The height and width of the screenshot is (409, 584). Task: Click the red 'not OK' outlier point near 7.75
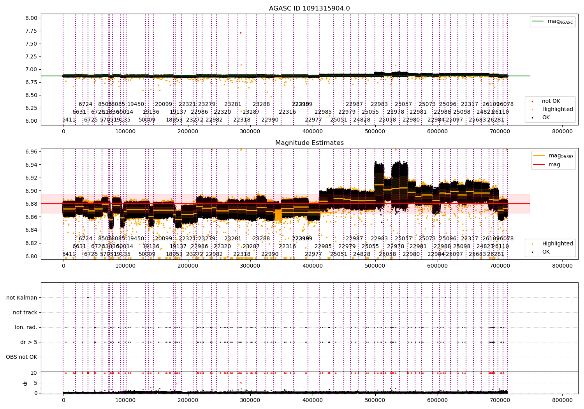(241, 33)
